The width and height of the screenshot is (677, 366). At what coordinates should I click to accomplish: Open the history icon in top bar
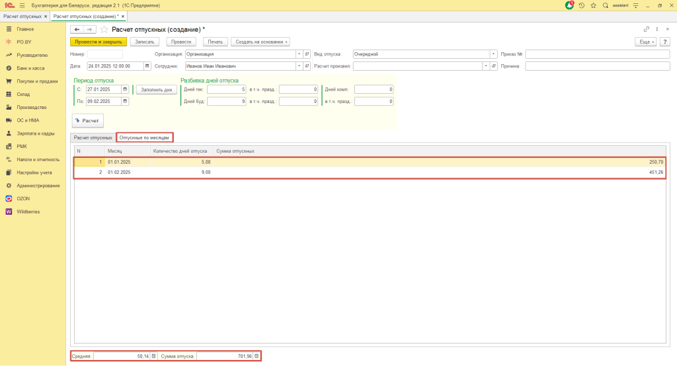pyautogui.click(x=581, y=5)
